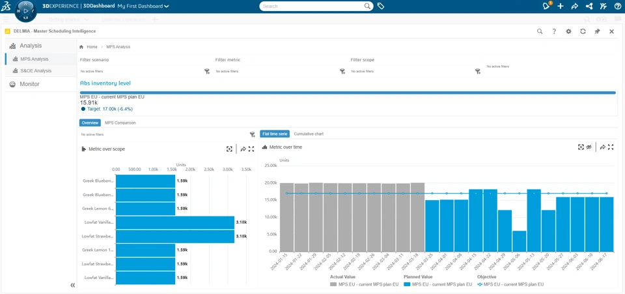Click the filter icon under Overview tab
625x294 pixels.
pyautogui.click(x=252, y=134)
